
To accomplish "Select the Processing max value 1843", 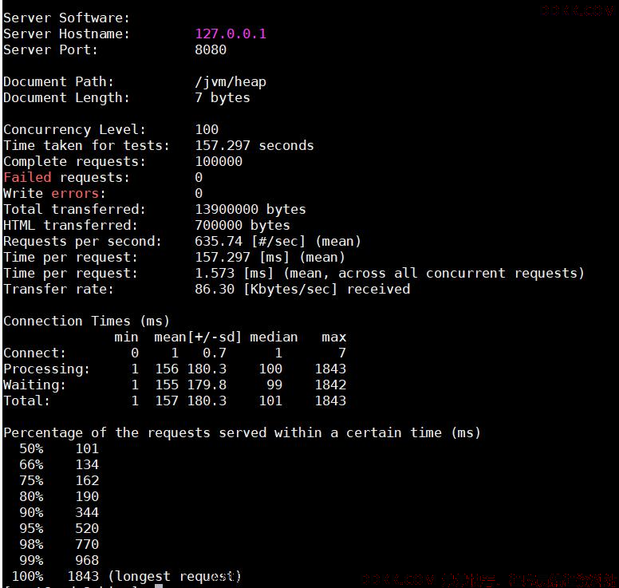I will (330, 369).
